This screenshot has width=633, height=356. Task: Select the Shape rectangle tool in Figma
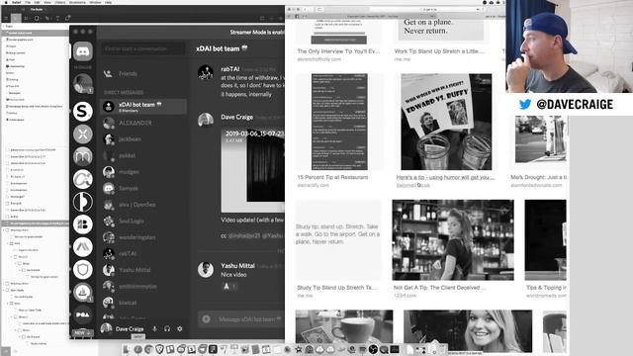pos(38,18)
